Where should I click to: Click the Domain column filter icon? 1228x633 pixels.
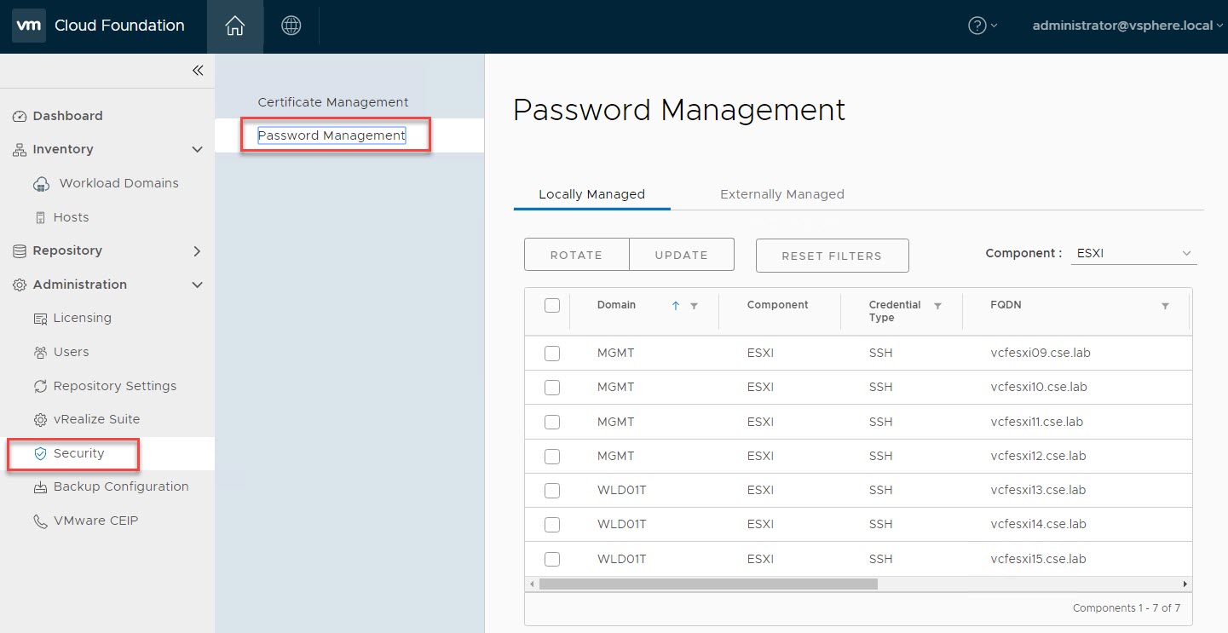tap(694, 306)
